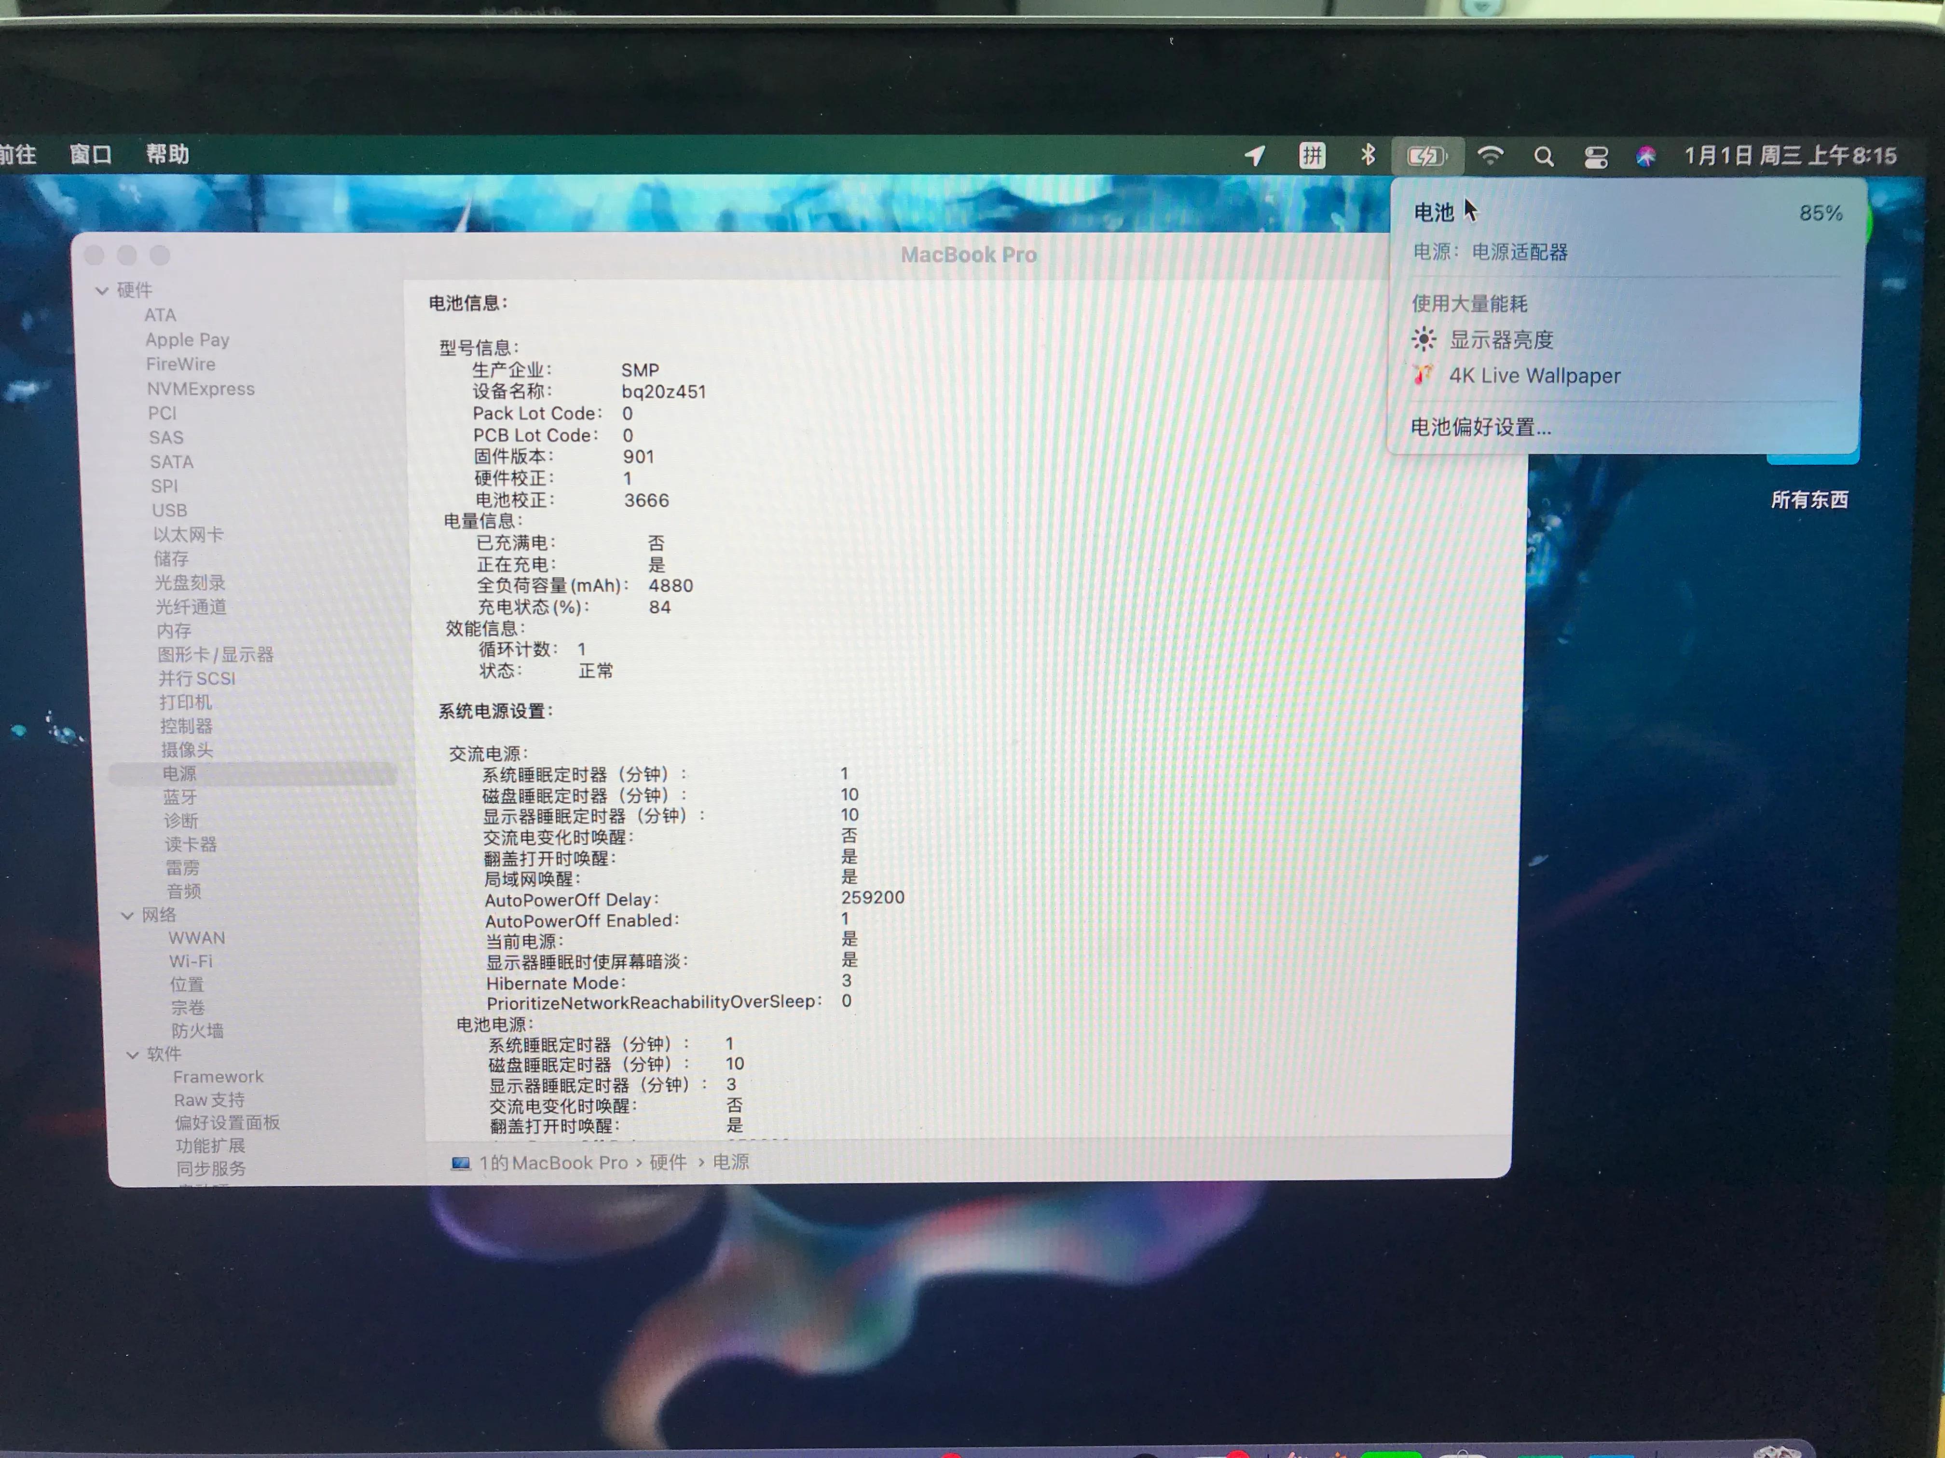Open the 拼 input source menu icon

point(1312,156)
